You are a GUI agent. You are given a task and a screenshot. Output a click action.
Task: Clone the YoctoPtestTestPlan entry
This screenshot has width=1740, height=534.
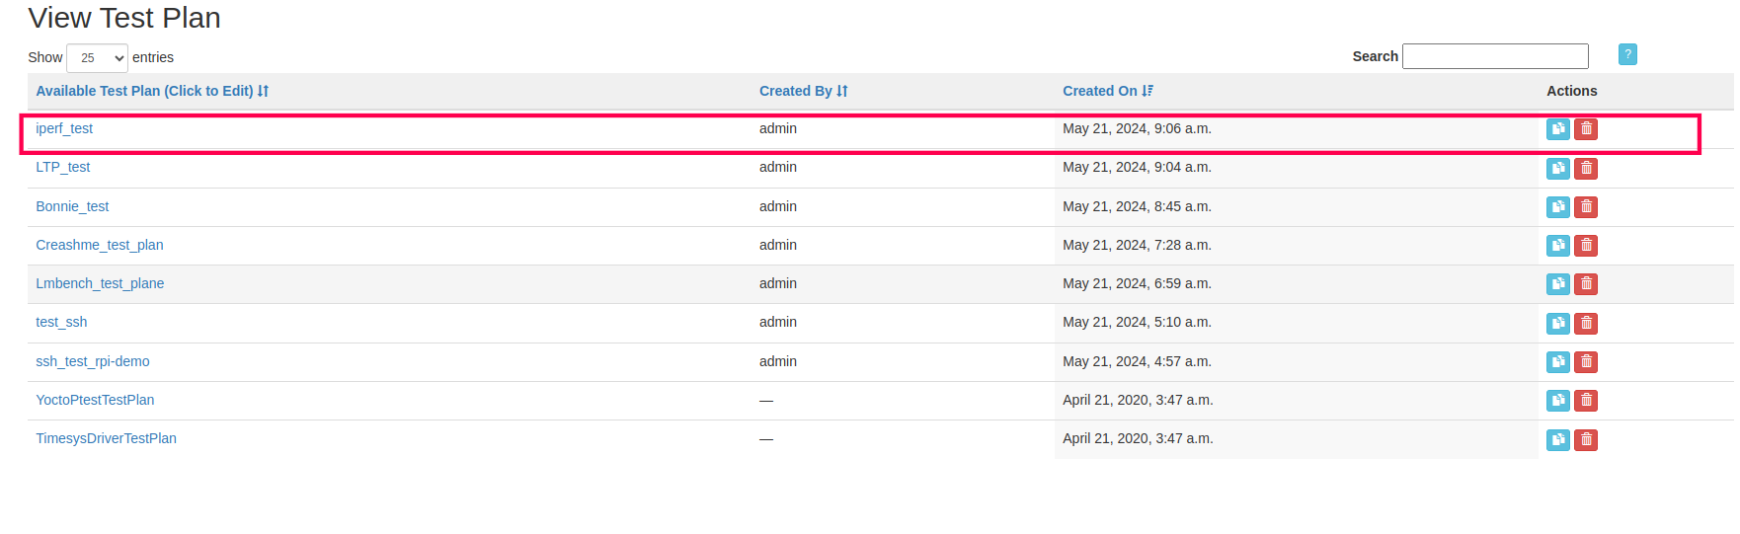pos(1557,401)
